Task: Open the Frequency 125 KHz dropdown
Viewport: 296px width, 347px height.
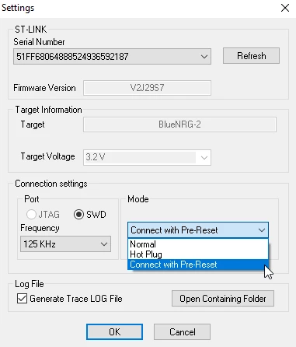Action: (65, 244)
